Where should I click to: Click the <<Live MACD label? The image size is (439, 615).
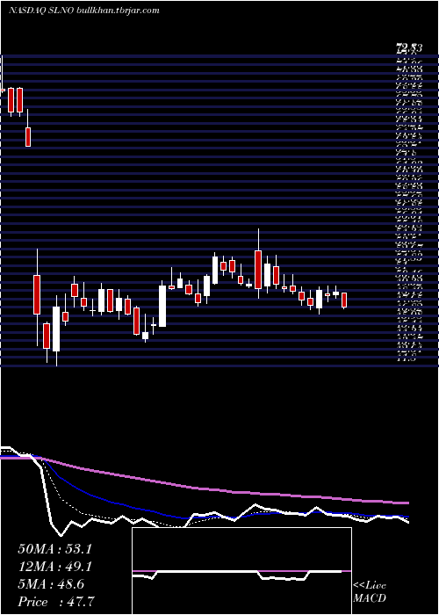[x=370, y=592]
